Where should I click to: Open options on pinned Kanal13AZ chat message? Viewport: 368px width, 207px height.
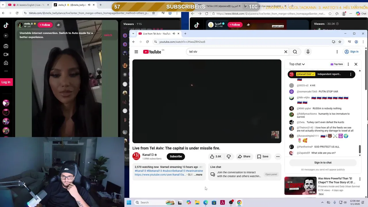[351, 74]
